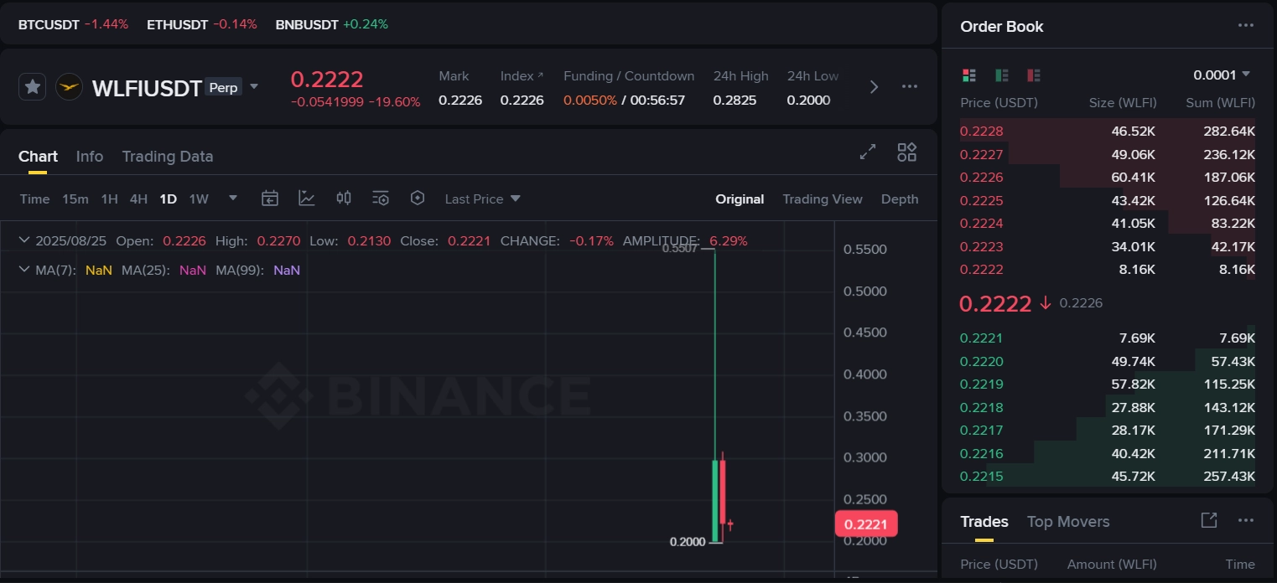Switch order book to asks-only red view
The height and width of the screenshot is (583, 1277).
1033,75
